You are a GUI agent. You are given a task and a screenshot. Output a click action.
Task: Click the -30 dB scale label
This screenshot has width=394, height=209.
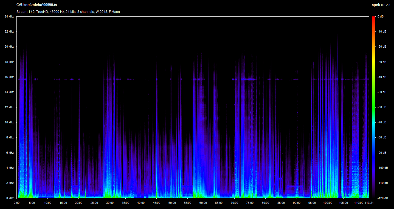tap(382, 62)
